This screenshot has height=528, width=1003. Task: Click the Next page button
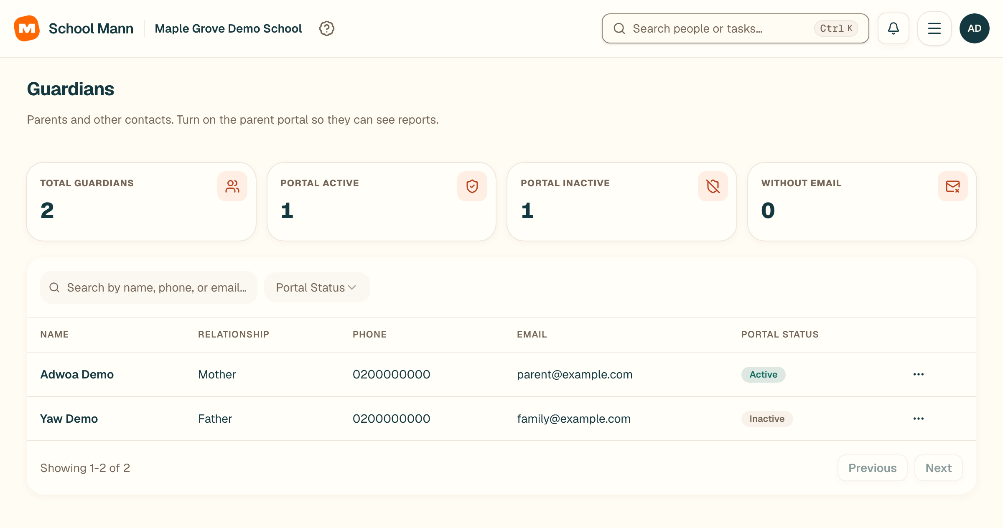click(x=939, y=468)
